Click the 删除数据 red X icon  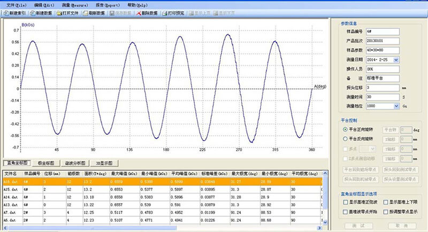point(139,13)
